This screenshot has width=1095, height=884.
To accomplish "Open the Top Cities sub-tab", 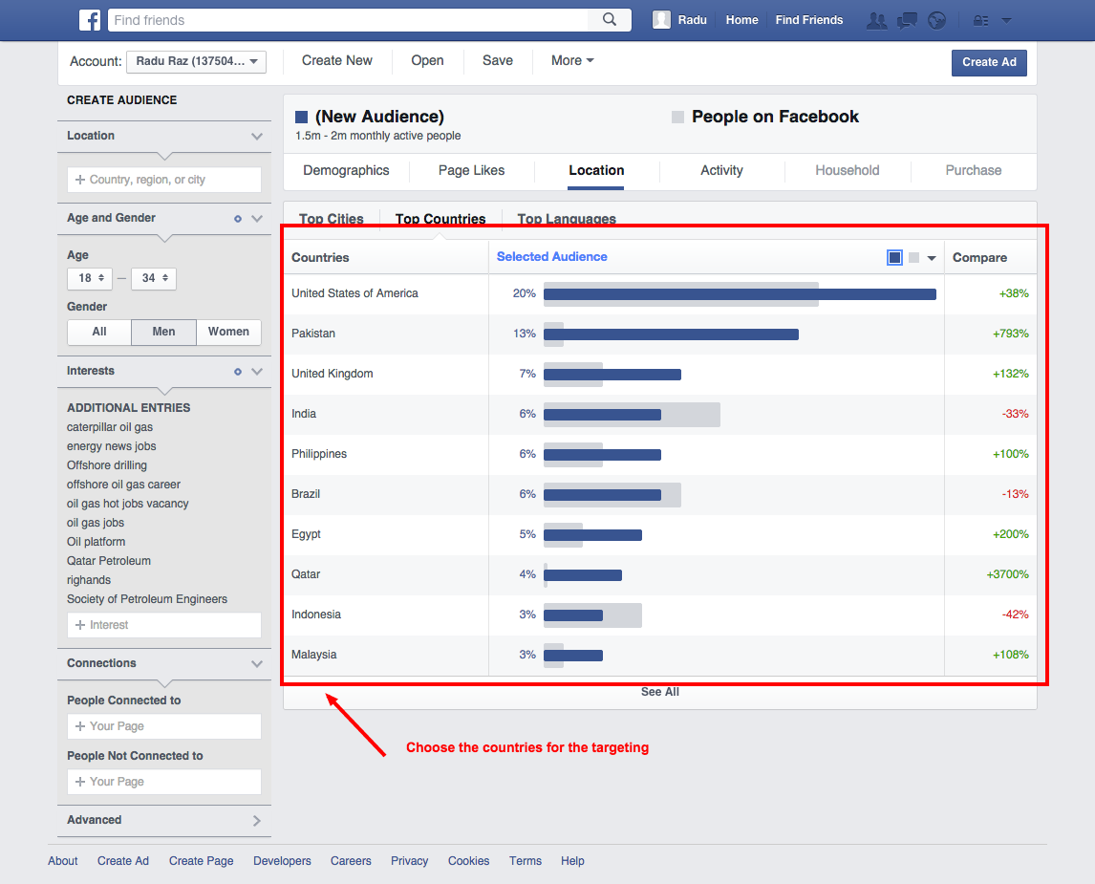I will pos(331,219).
